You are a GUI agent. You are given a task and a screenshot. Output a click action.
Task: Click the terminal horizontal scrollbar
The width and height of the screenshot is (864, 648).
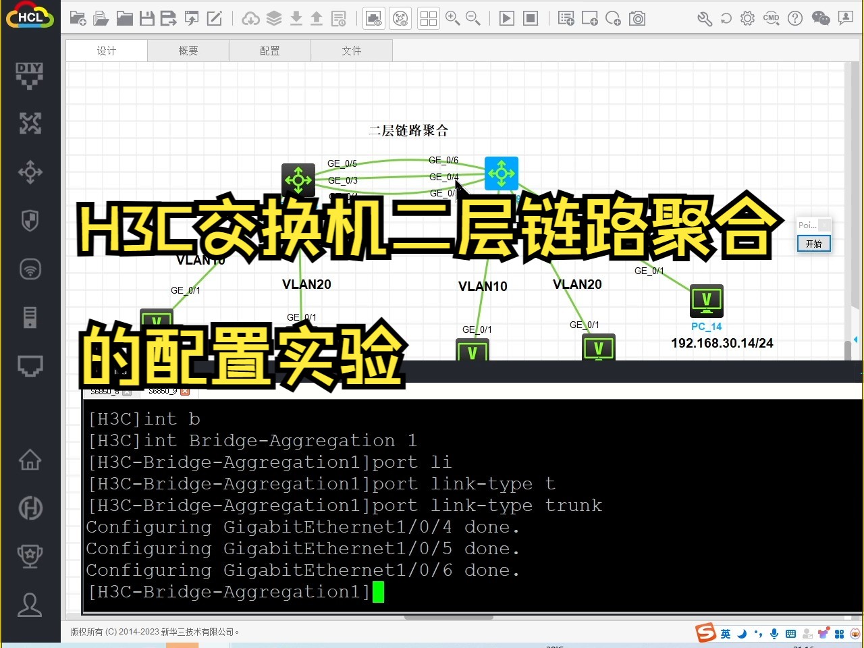click(448, 617)
